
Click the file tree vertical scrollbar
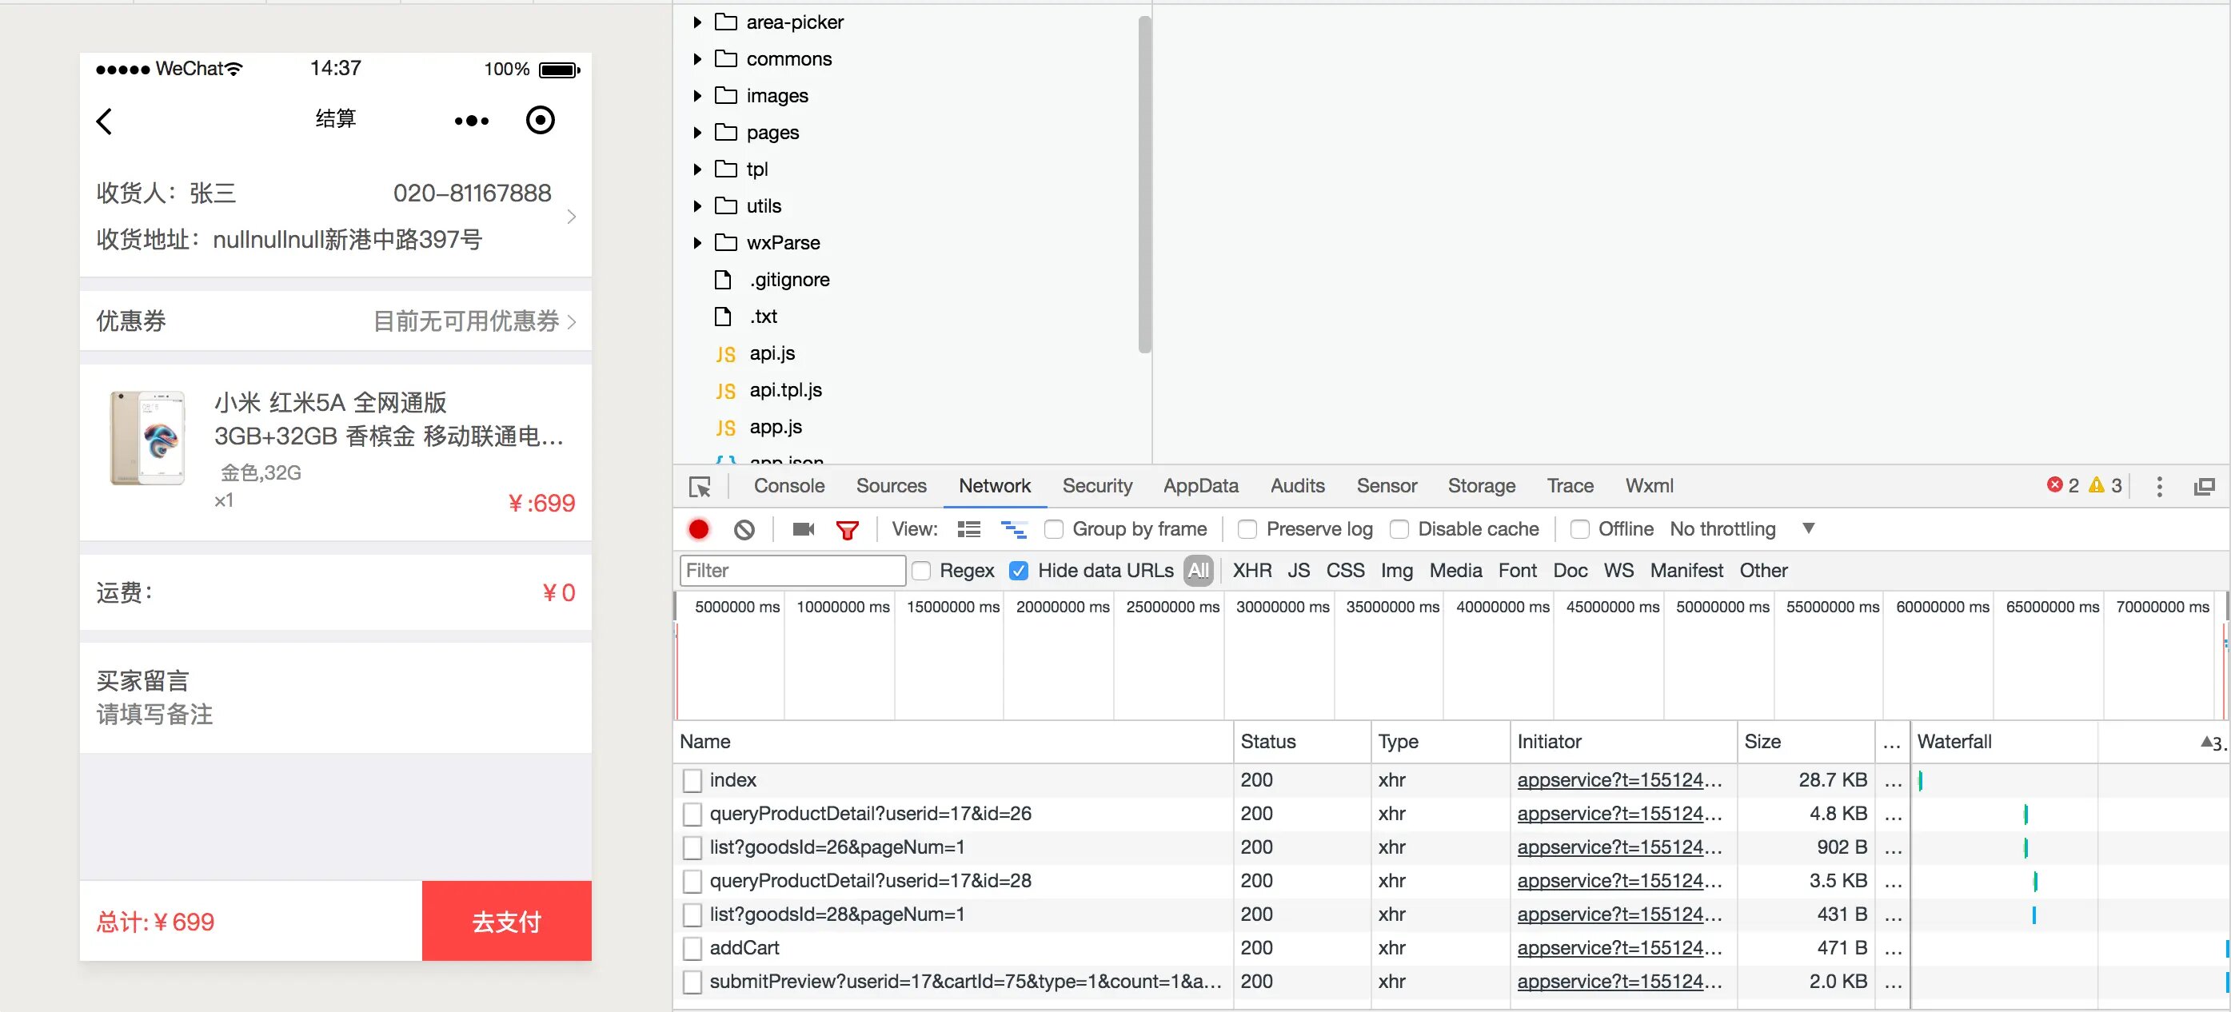pyautogui.click(x=1144, y=184)
